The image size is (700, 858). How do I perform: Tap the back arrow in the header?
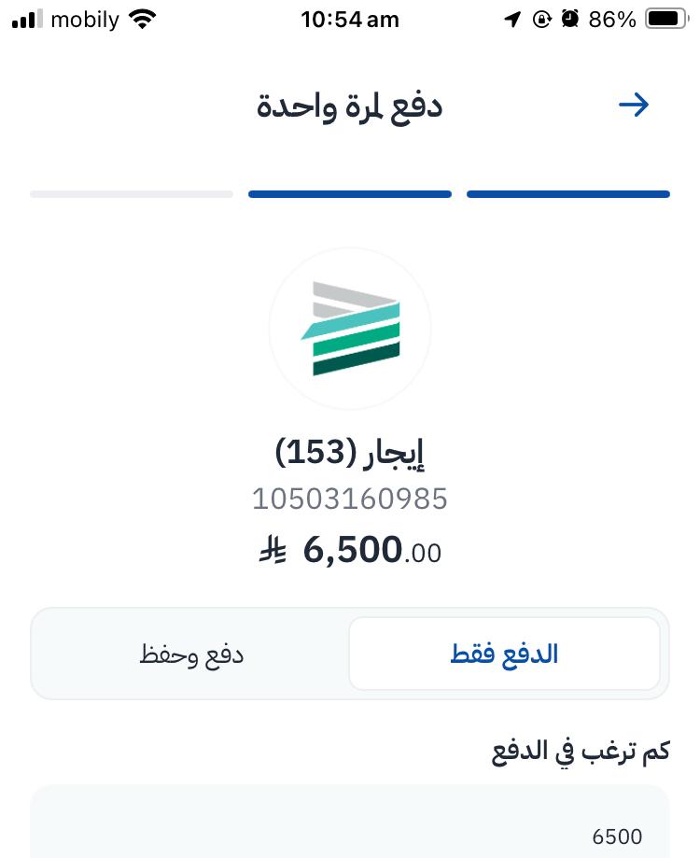click(x=634, y=105)
